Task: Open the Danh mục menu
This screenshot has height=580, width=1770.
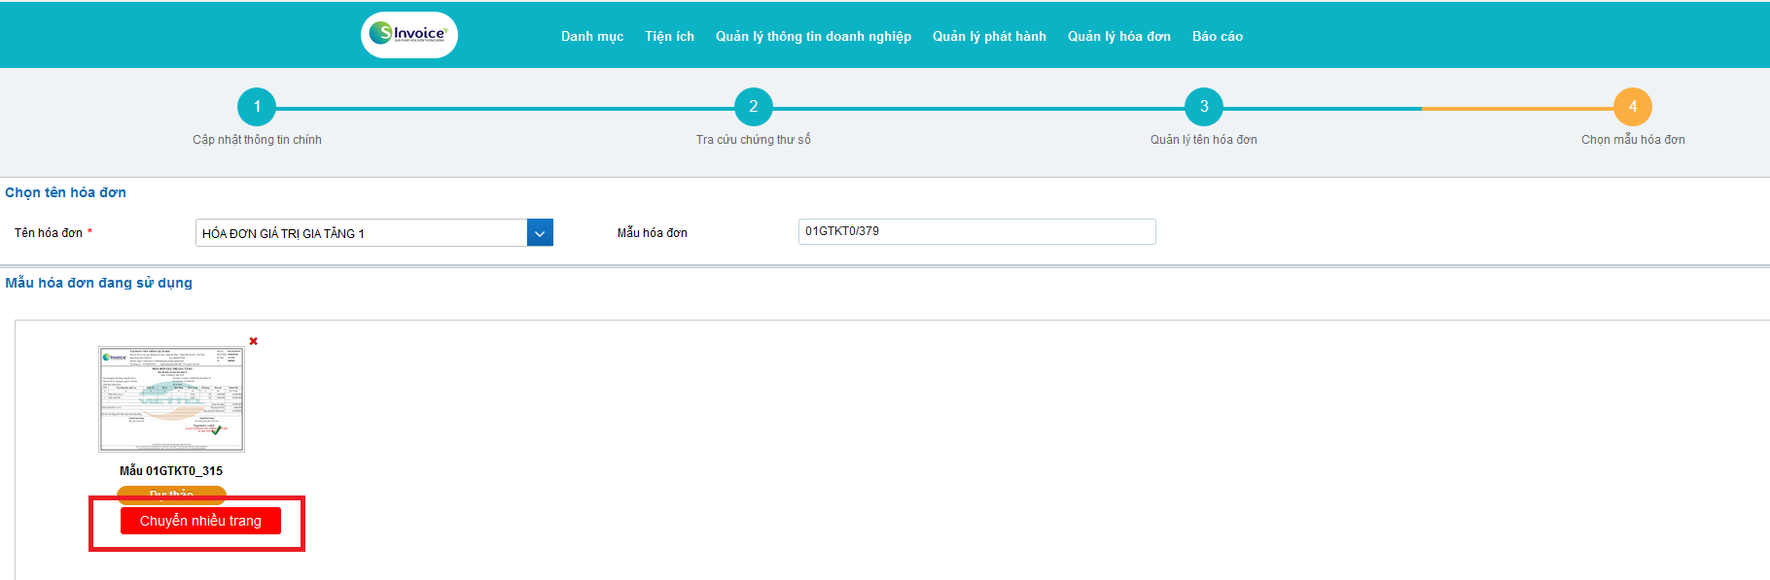Action: (591, 37)
